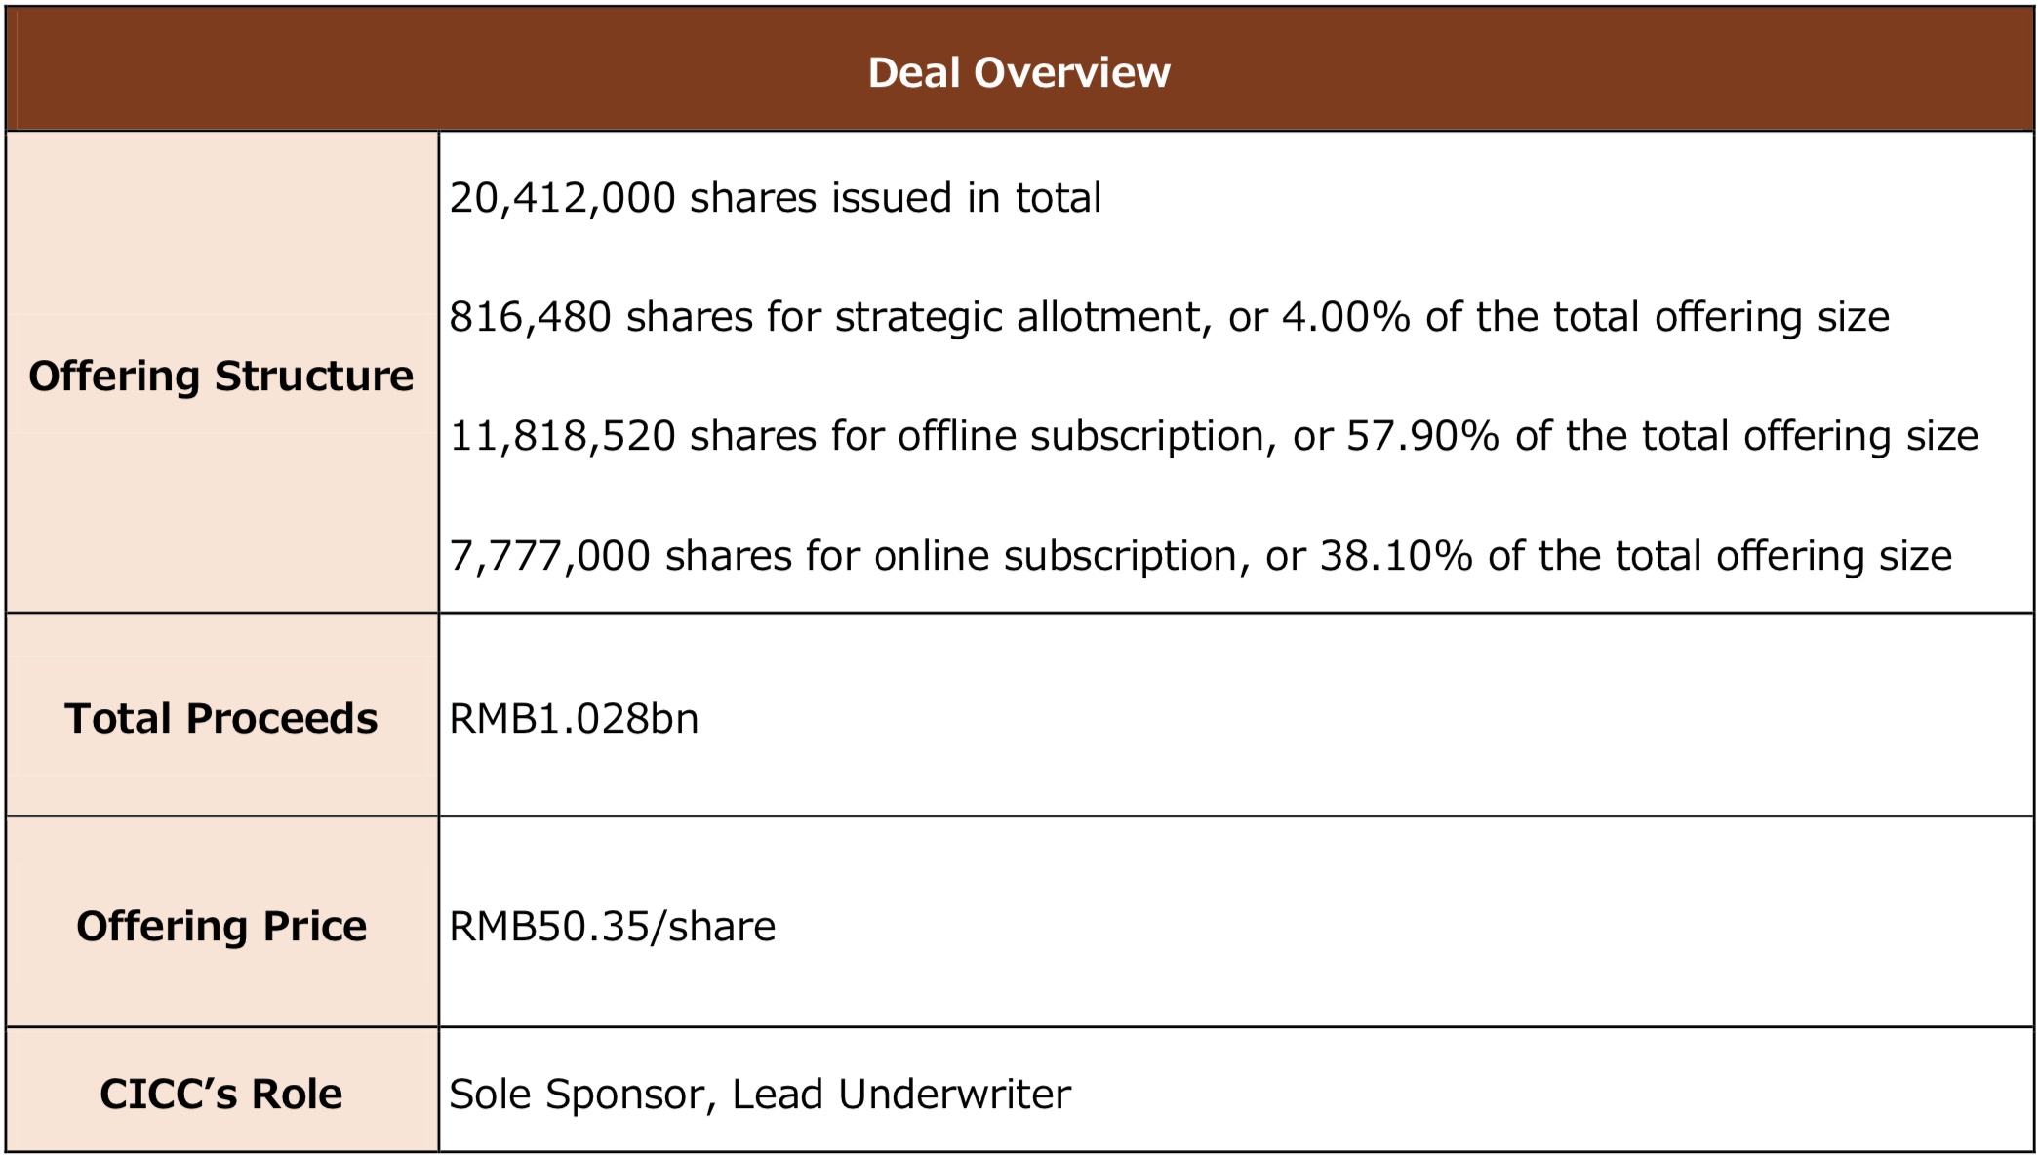This screenshot has height=1155, width=2038.
Task: Select the CICC's Role label cell
Action: pyautogui.click(x=221, y=1094)
